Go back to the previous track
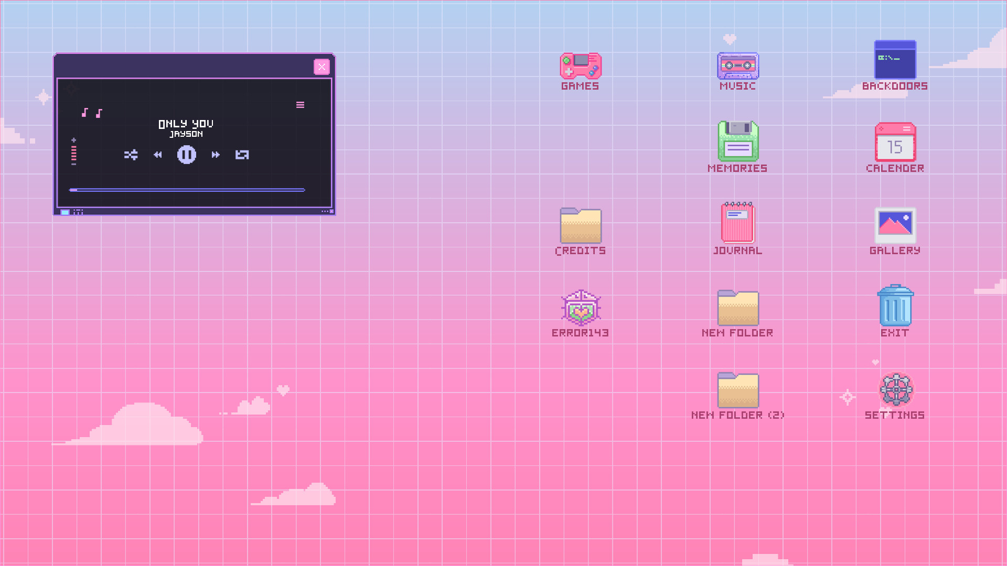Screen dimensions: 1007x566 [x=157, y=155]
